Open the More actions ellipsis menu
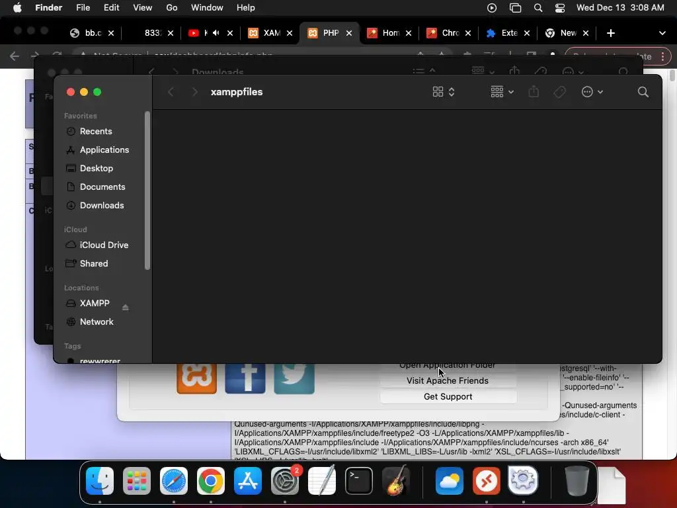This screenshot has width=677, height=508. [x=592, y=92]
